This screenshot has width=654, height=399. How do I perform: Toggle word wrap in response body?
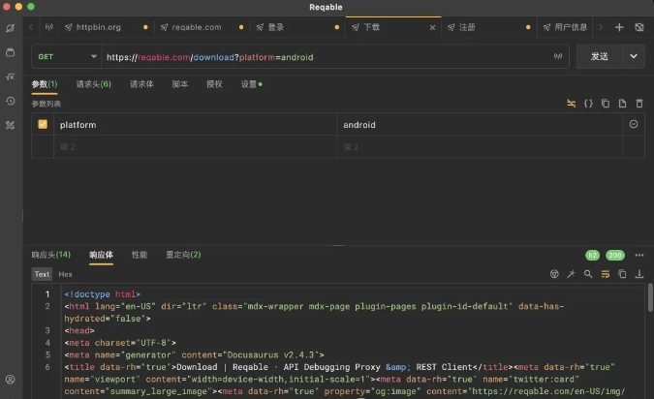coord(606,274)
